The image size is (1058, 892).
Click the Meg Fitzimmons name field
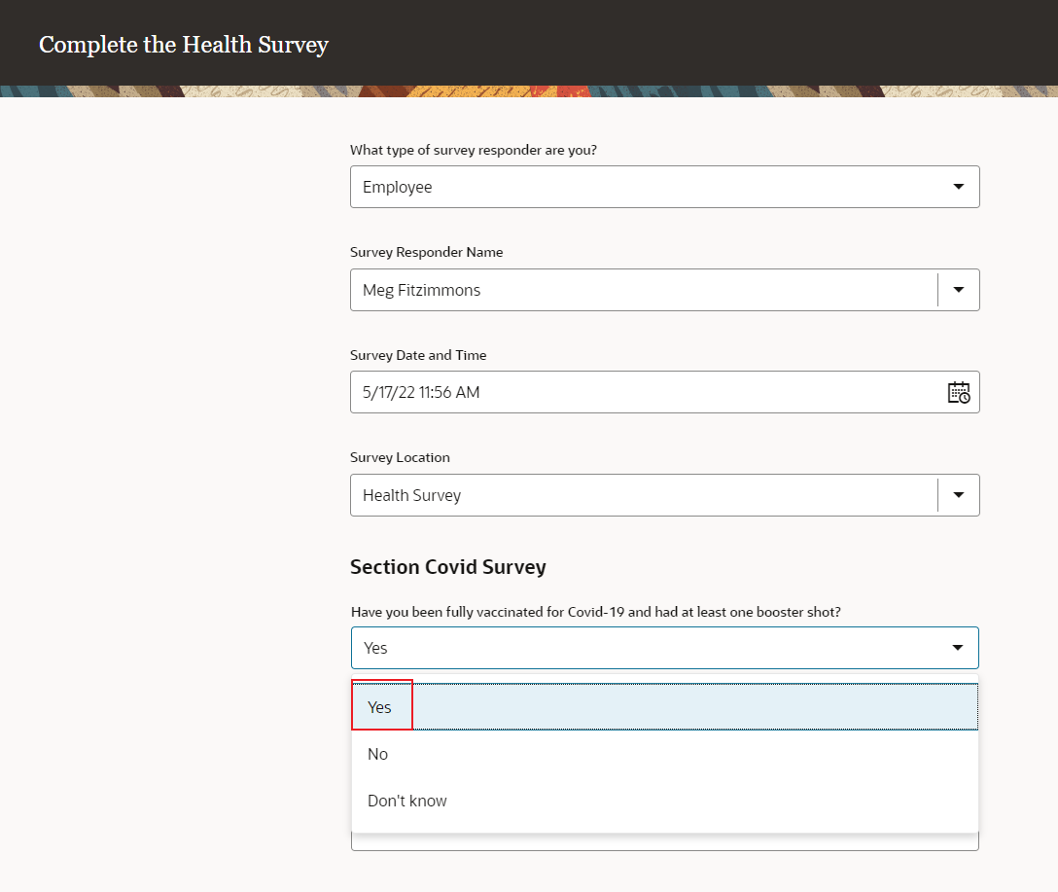tap(642, 289)
